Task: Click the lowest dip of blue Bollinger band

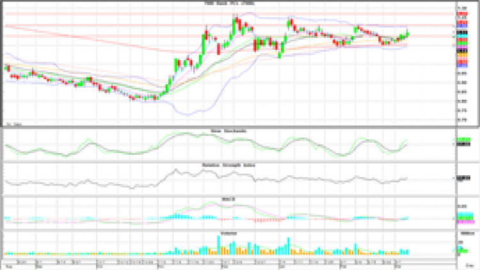Action: [186, 114]
